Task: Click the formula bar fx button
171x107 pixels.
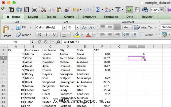Action: pos(59,42)
